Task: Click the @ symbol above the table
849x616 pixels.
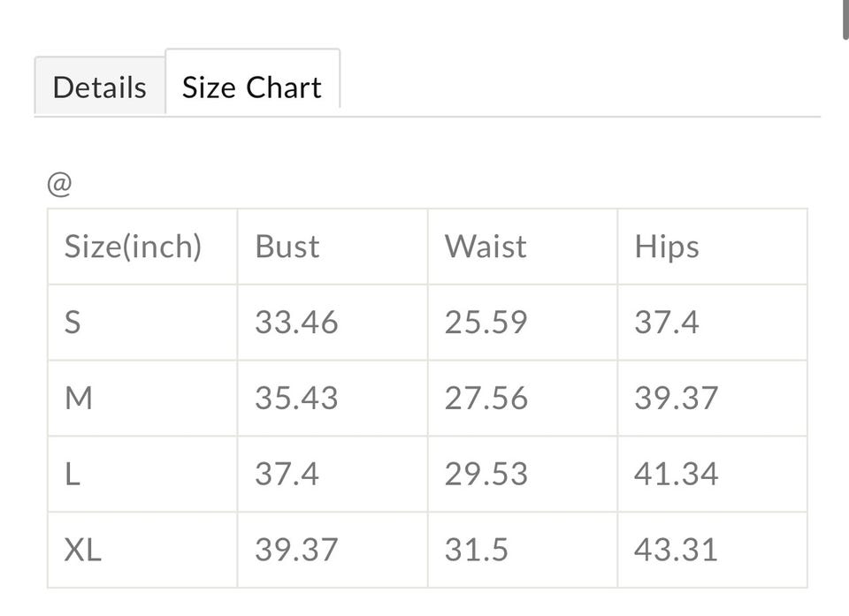Action: 59,186
